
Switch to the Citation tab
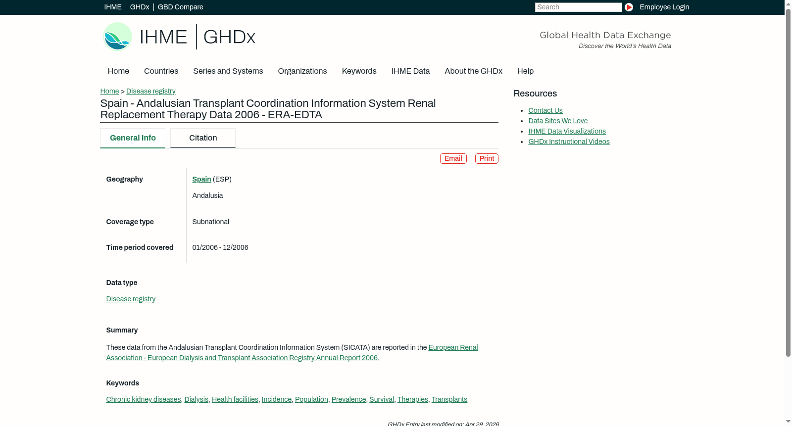tap(203, 138)
